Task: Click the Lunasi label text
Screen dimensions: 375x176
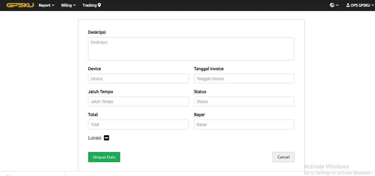Action: point(95,138)
